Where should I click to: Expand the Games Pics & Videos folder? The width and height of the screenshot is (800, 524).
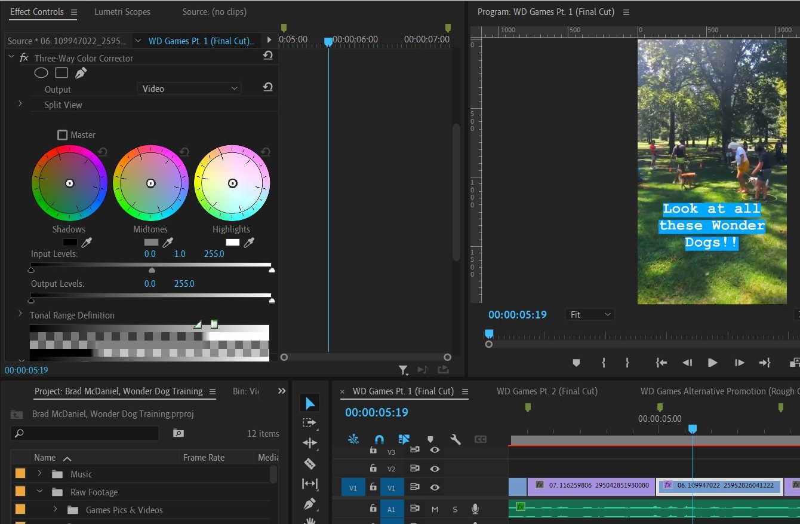point(55,509)
